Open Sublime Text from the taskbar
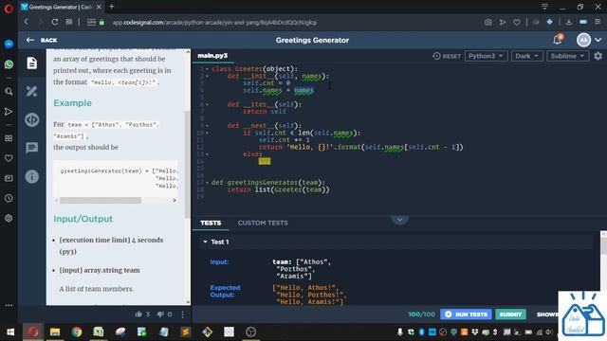607x341 pixels. (186, 332)
